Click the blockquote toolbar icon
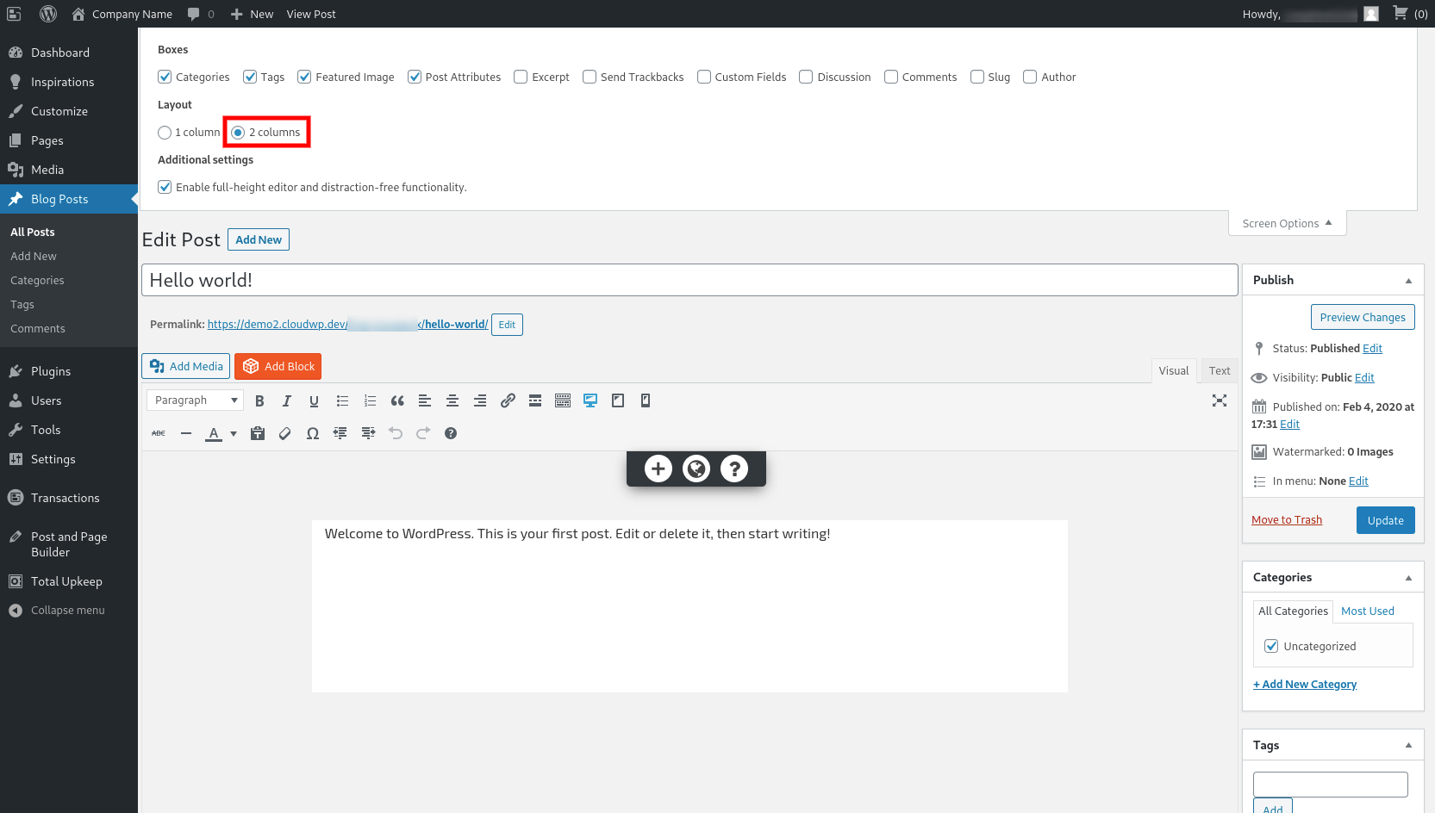1435x813 pixels. (x=397, y=400)
